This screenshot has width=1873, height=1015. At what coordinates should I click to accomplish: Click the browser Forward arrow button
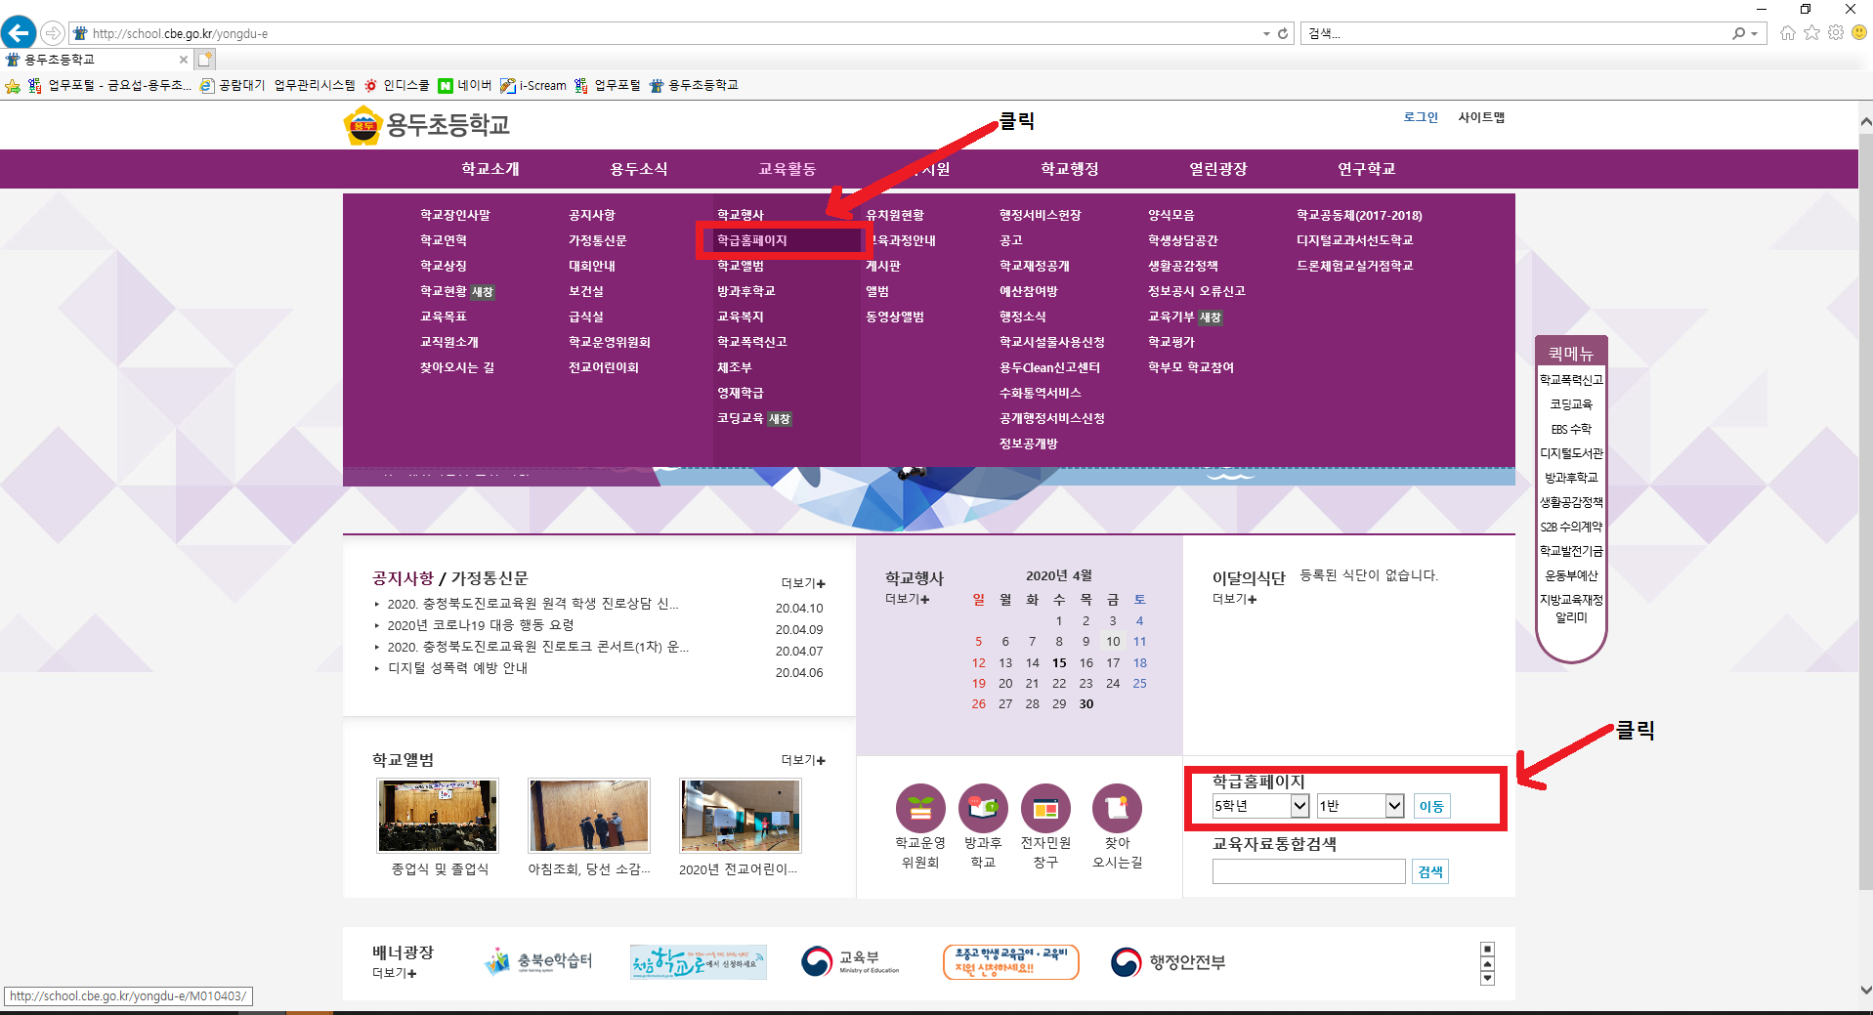tap(53, 33)
